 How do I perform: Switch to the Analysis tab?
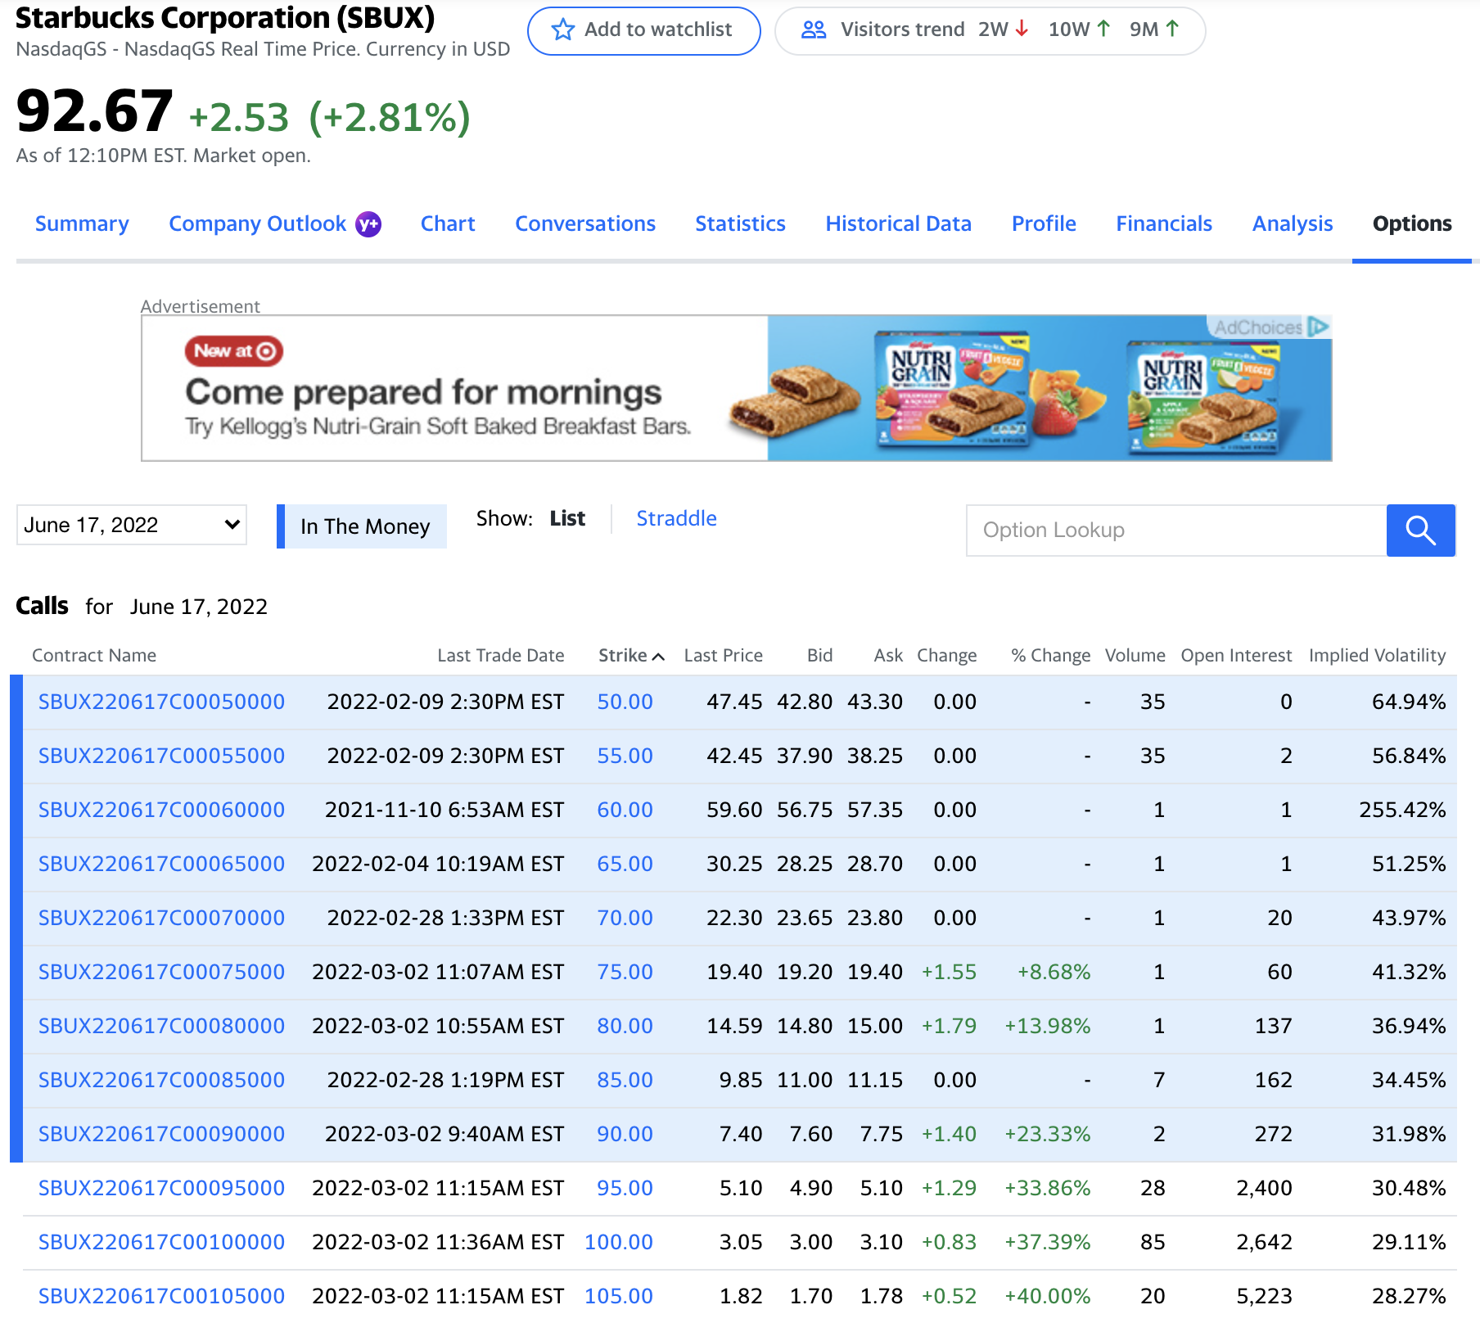(1293, 224)
